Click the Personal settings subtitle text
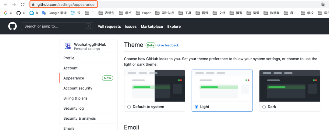Image resolution: width=329 pixels, height=130 pixels. pyautogui.click(x=87, y=49)
